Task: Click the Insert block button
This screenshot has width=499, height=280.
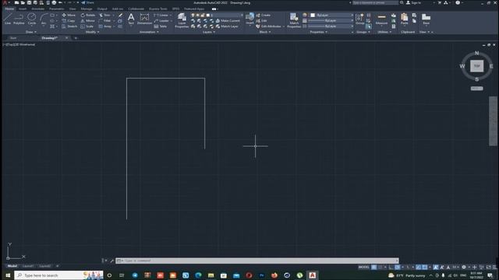Action: pos(249,19)
